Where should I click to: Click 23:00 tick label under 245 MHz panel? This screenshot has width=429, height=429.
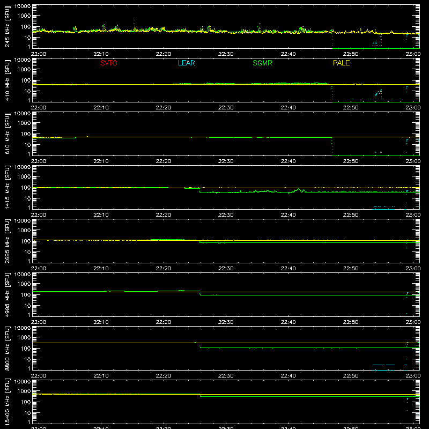[x=413, y=54]
